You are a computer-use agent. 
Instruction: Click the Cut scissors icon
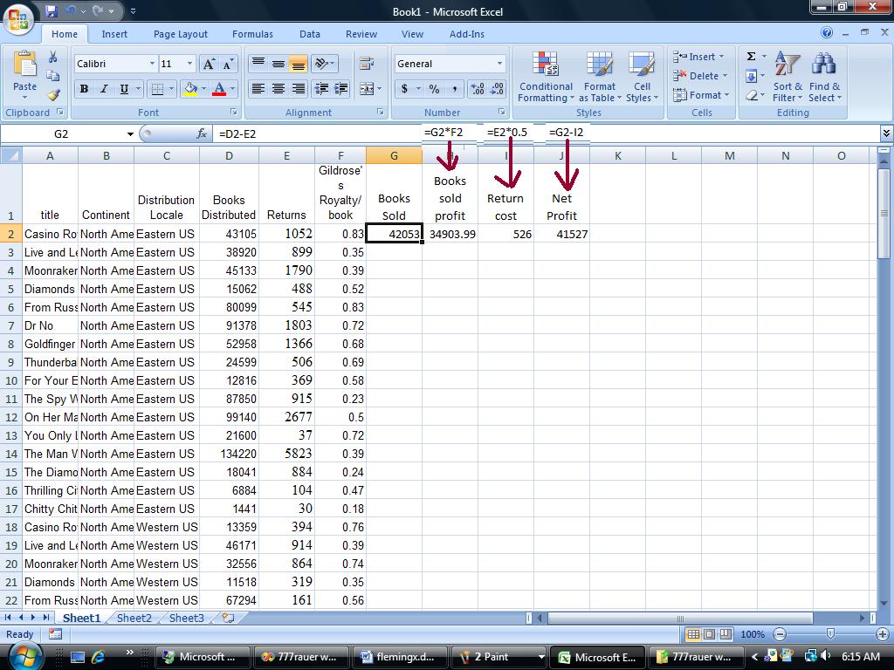pyautogui.click(x=53, y=57)
